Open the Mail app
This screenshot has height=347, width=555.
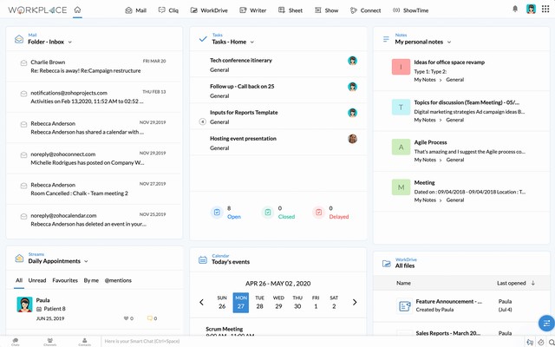[135, 10]
